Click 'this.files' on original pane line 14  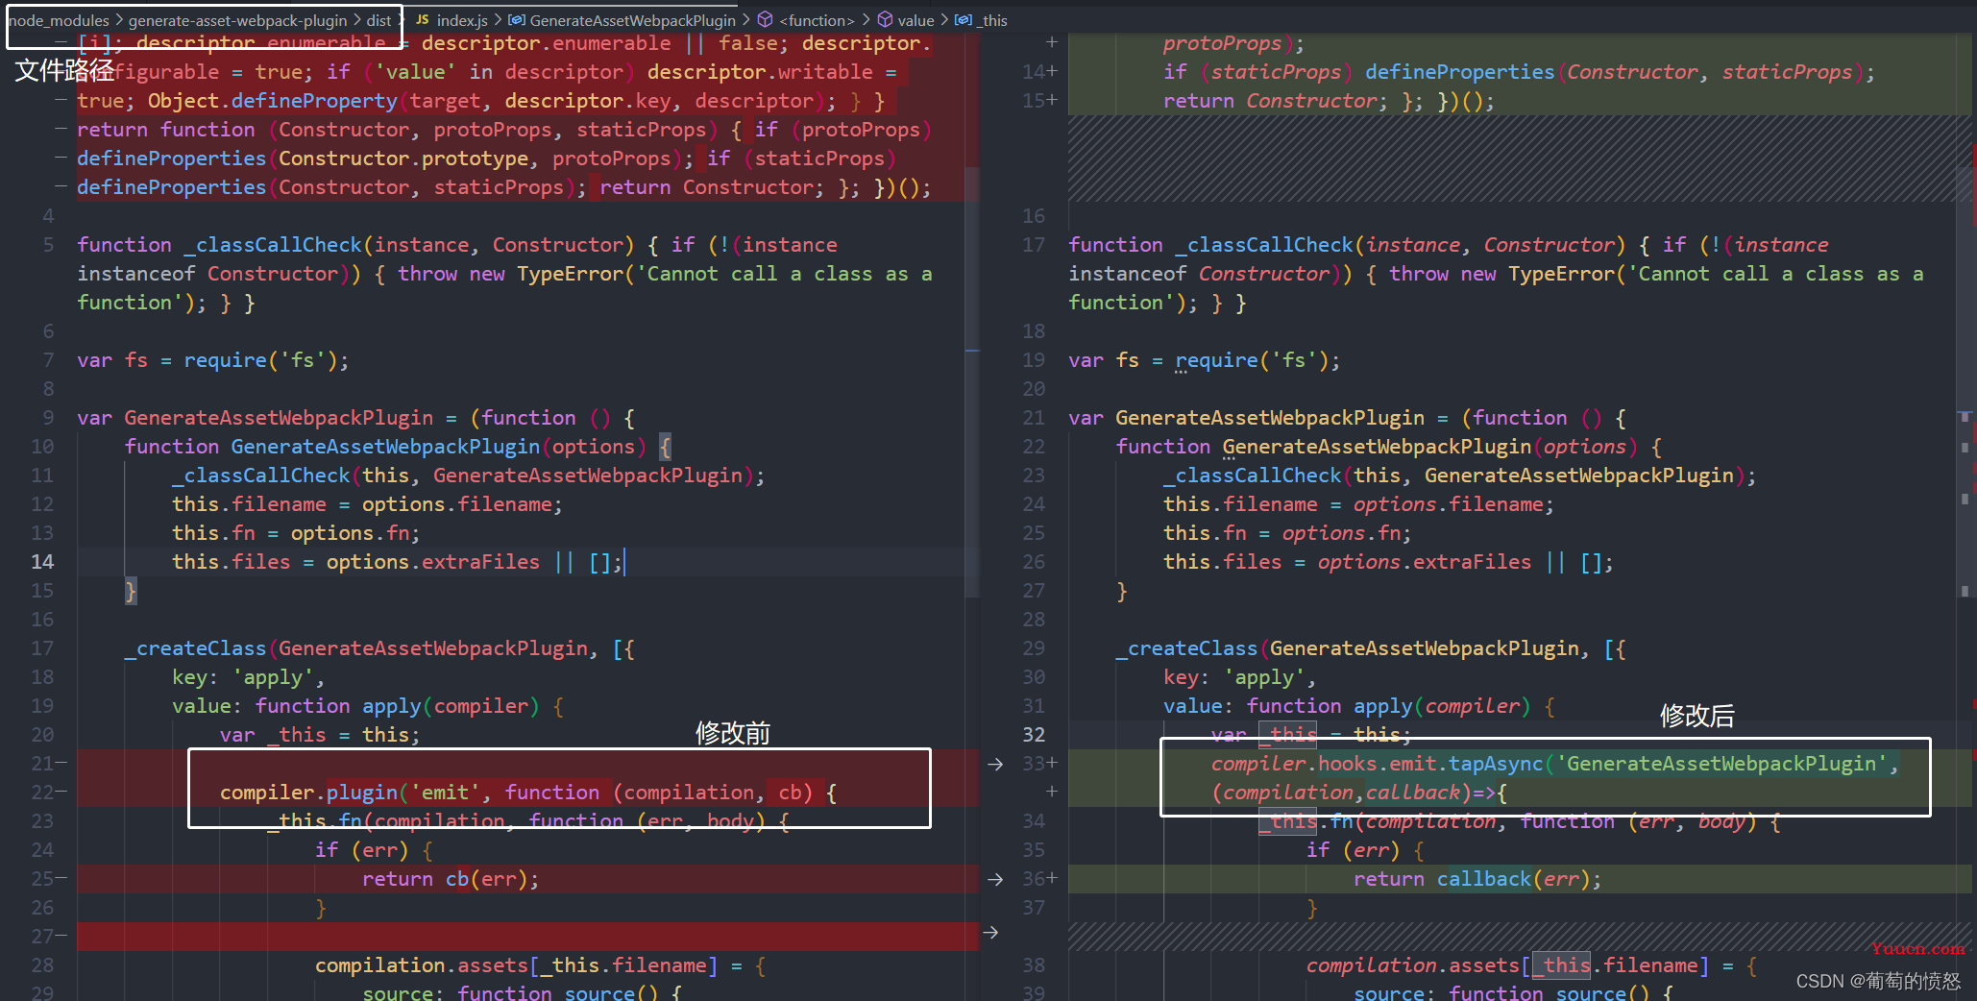coord(231,562)
